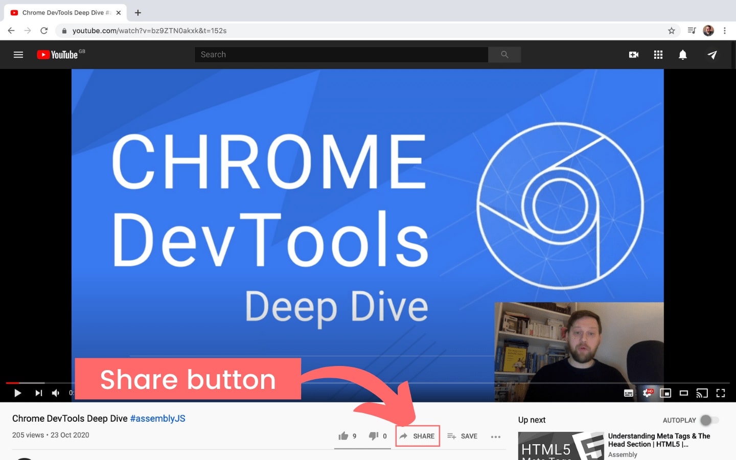Enable theater mode

point(684,393)
